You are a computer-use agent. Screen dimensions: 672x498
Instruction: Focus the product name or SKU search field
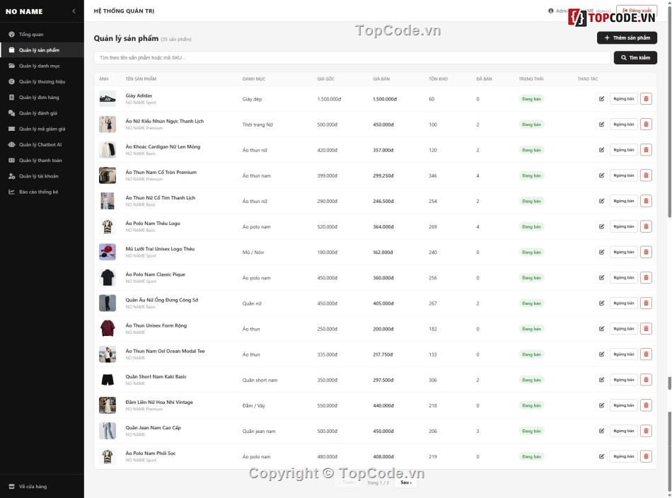click(x=352, y=57)
